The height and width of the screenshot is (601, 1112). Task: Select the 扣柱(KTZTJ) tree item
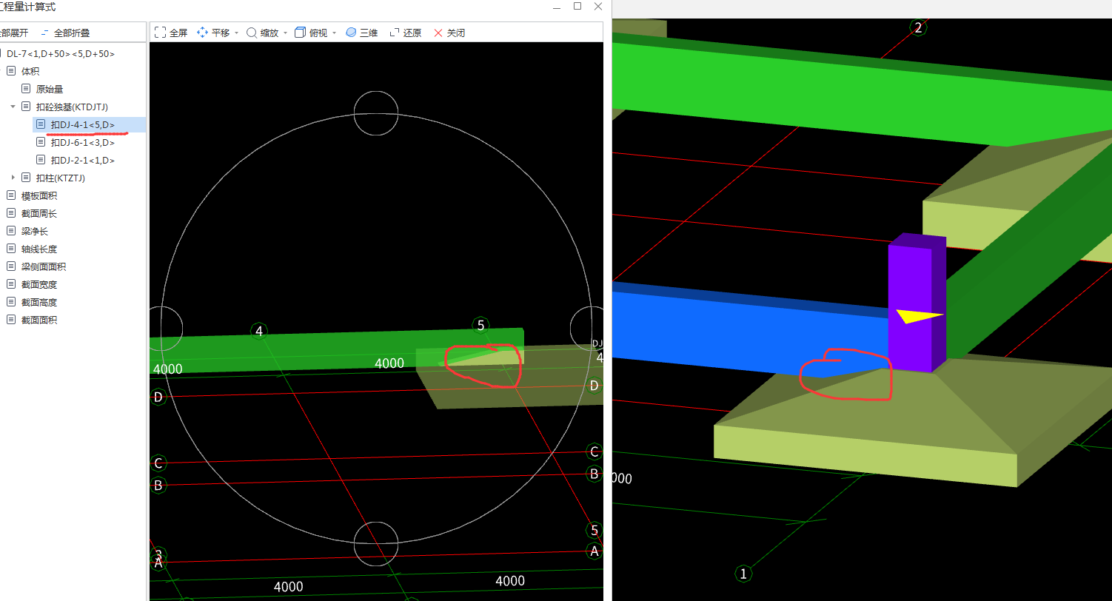tap(61, 178)
